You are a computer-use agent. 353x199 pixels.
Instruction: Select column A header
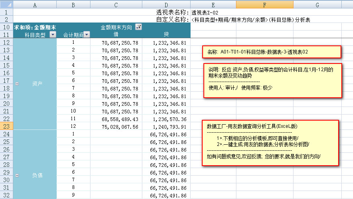click(x=35, y=4)
